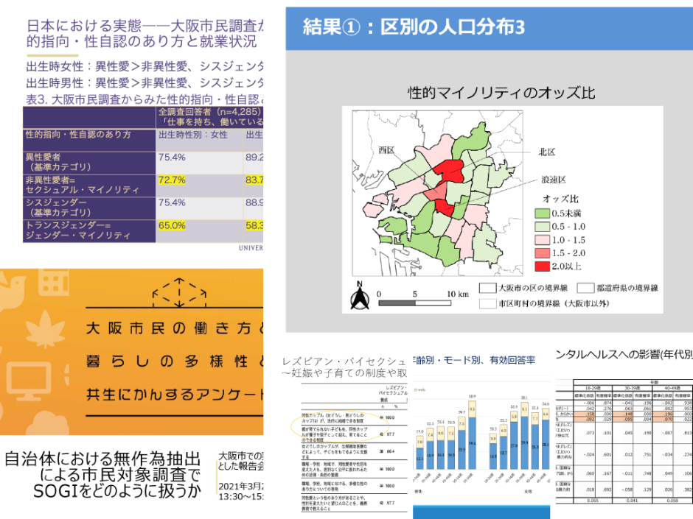Click the 西区 label on the map
Screen dimensions: 693x519
coord(386,150)
